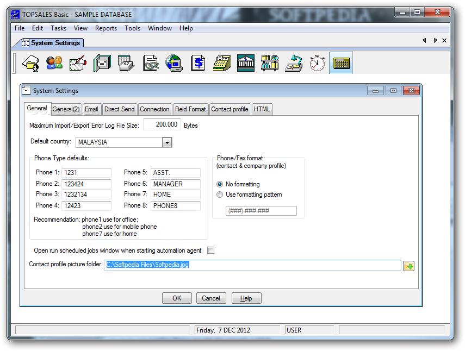
Task: Toggle open run scheduled jobs window checkbox
Action: (x=211, y=250)
